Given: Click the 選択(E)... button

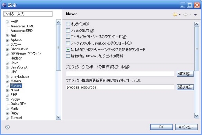Looking at the screenshot, I should 185,87.
